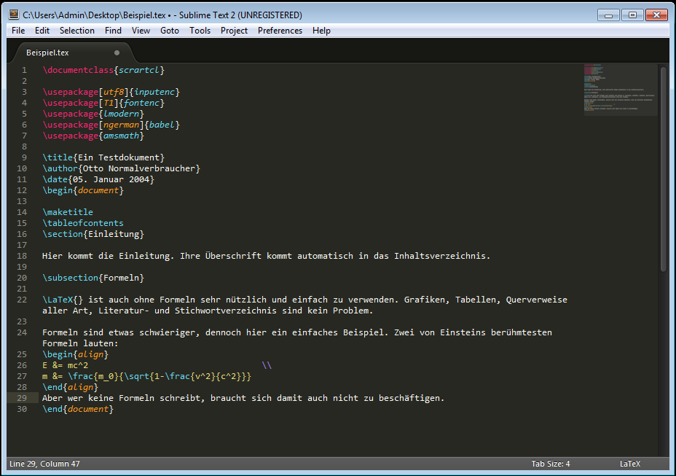
Task: Click the amsmath package name
Action: [x=121, y=136]
